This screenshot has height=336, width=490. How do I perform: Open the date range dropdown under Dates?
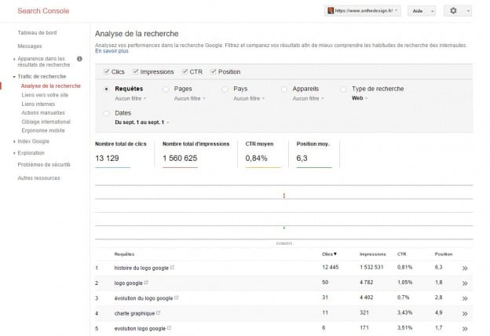142,122
